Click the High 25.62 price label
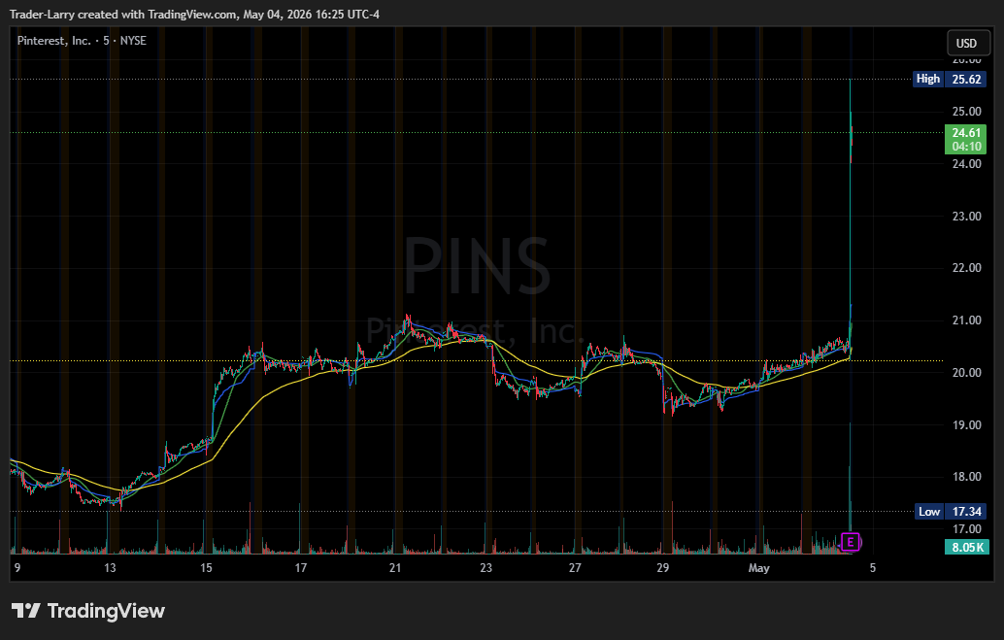 click(949, 79)
